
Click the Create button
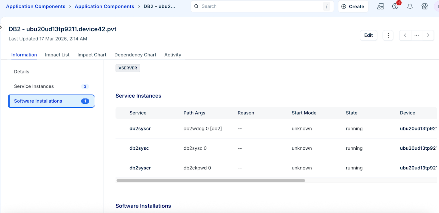coord(353,7)
